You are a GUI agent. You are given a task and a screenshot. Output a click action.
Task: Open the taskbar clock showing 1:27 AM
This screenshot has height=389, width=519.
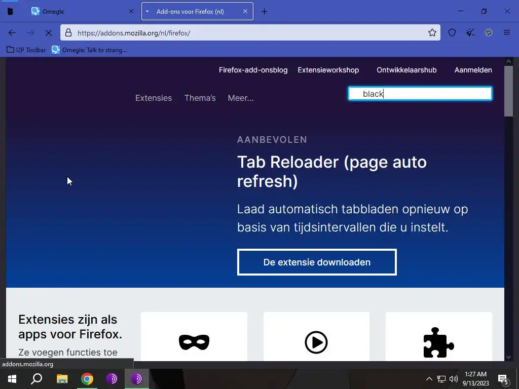click(x=475, y=379)
